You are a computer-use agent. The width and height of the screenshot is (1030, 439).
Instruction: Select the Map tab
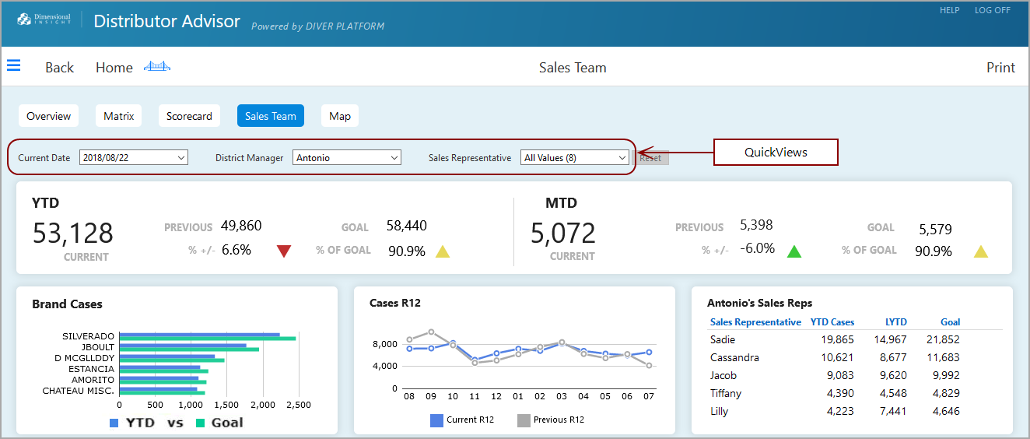pos(340,116)
